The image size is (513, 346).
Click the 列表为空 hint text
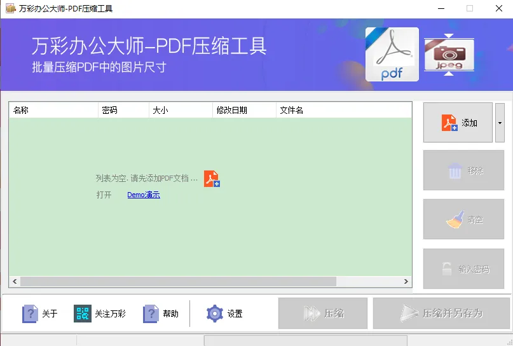147,178
